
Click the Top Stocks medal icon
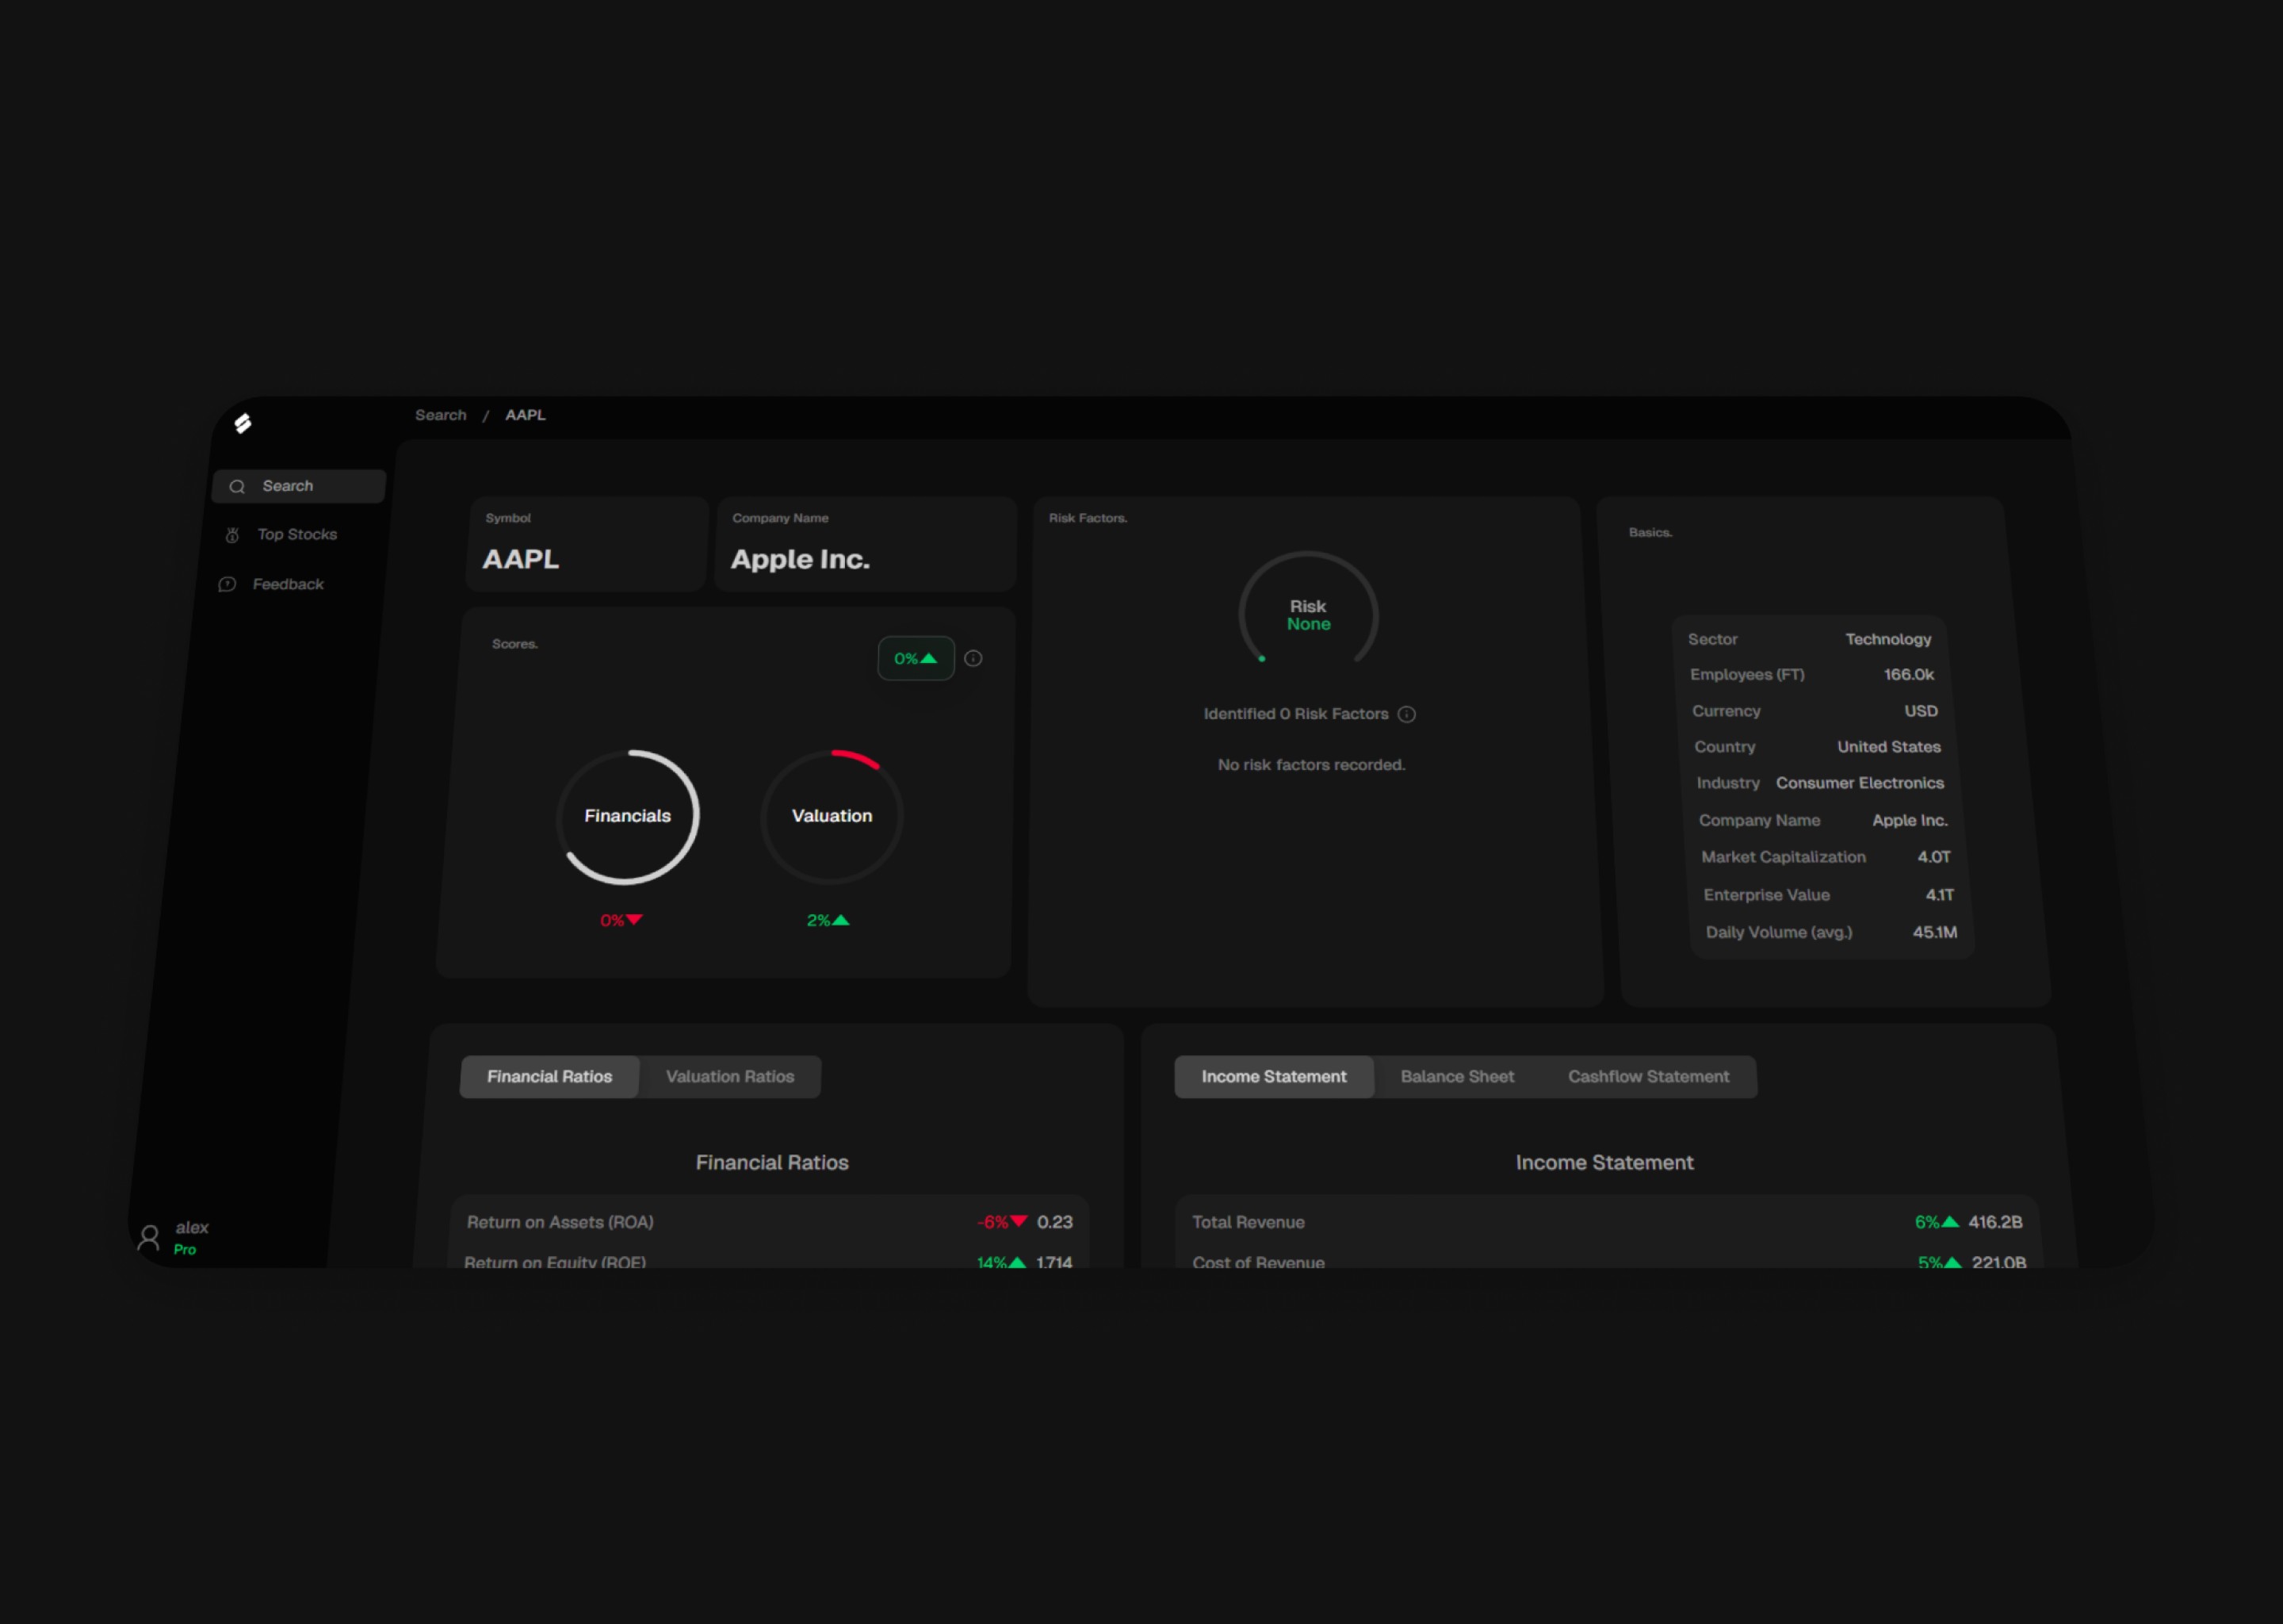(232, 536)
